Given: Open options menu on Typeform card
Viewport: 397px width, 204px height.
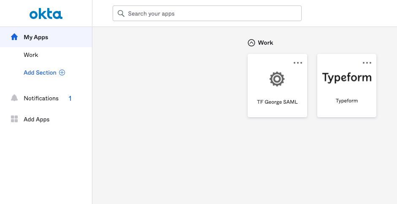Looking at the screenshot, I should pos(367,63).
